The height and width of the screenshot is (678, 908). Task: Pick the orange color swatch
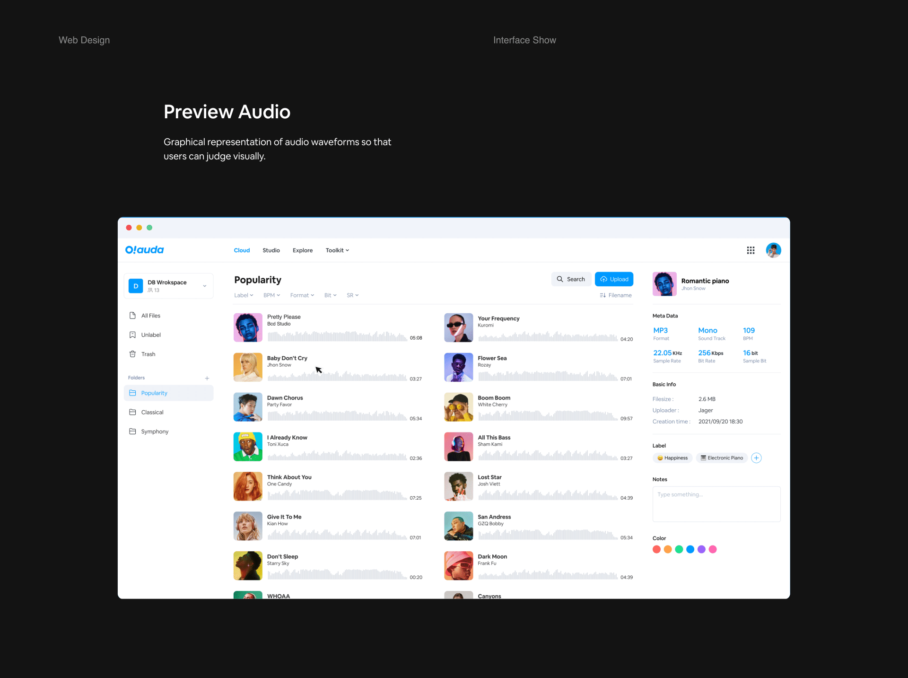tap(668, 549)
